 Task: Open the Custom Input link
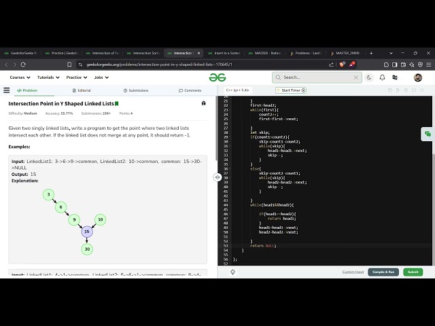353,272
